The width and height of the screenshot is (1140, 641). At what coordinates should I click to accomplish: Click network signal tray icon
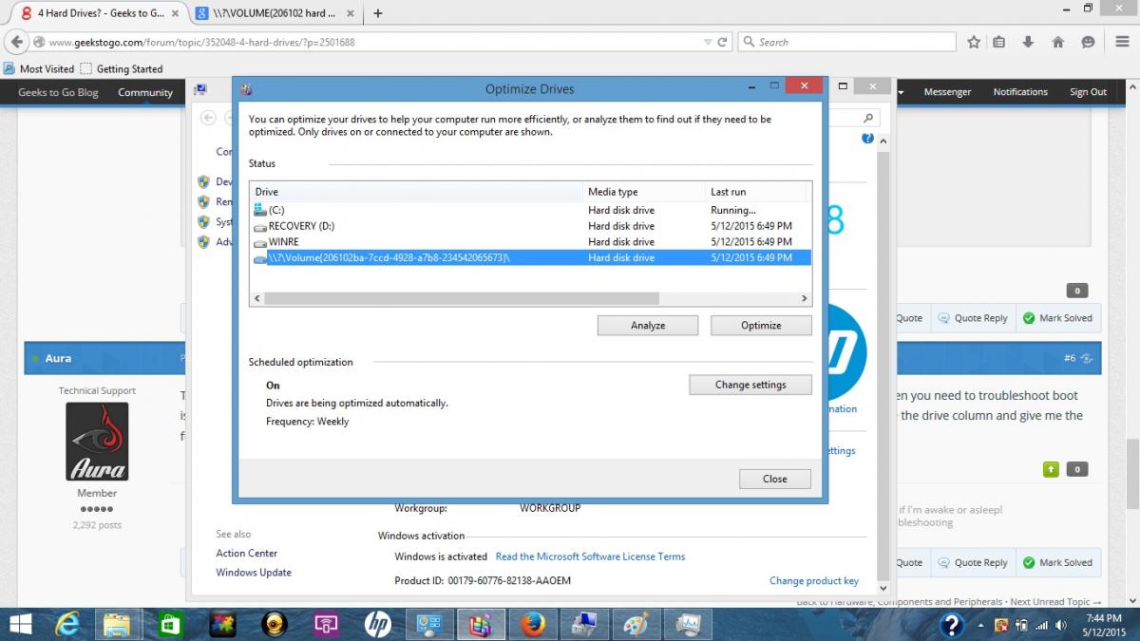tap(1041, 625)
